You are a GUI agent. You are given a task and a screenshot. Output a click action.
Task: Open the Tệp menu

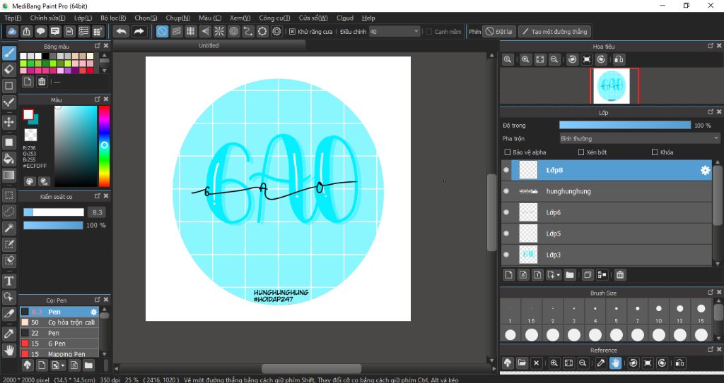13,18
